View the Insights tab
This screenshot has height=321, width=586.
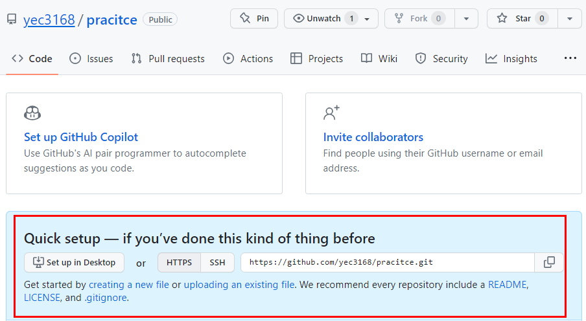point(511,59)
